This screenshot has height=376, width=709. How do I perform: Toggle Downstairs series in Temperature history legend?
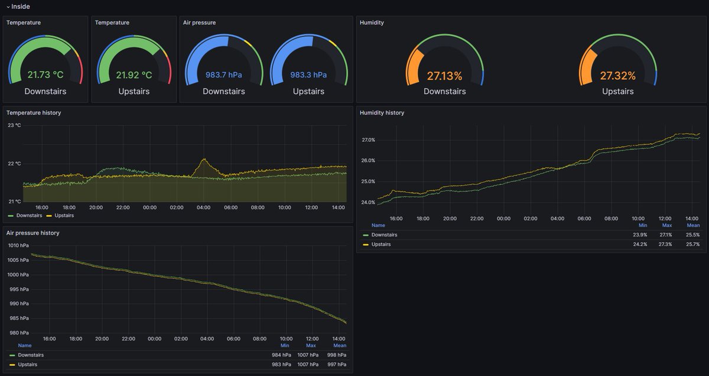pyautogui.click(x=29, y=216)
